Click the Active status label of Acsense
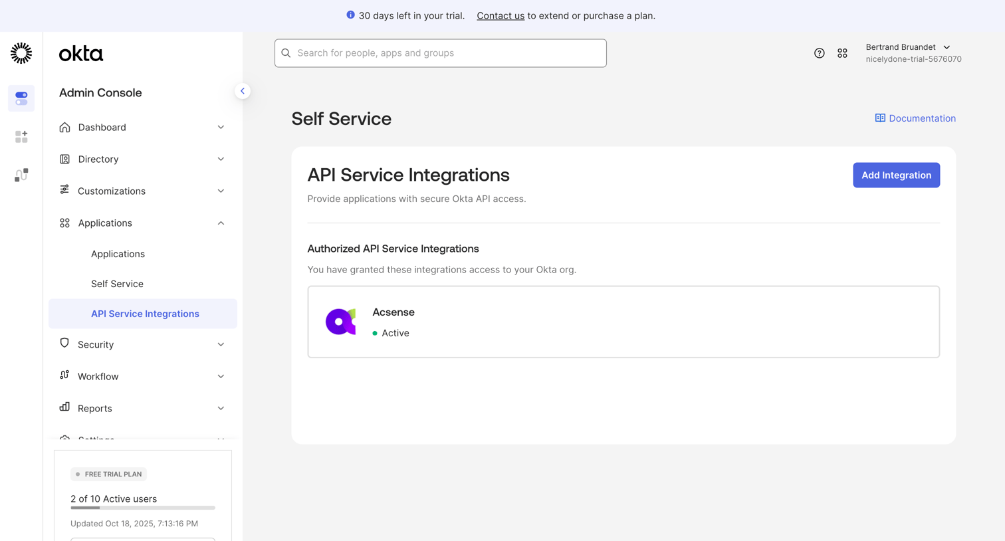The width and height of the screenshot is (1005, 541). 395,333
